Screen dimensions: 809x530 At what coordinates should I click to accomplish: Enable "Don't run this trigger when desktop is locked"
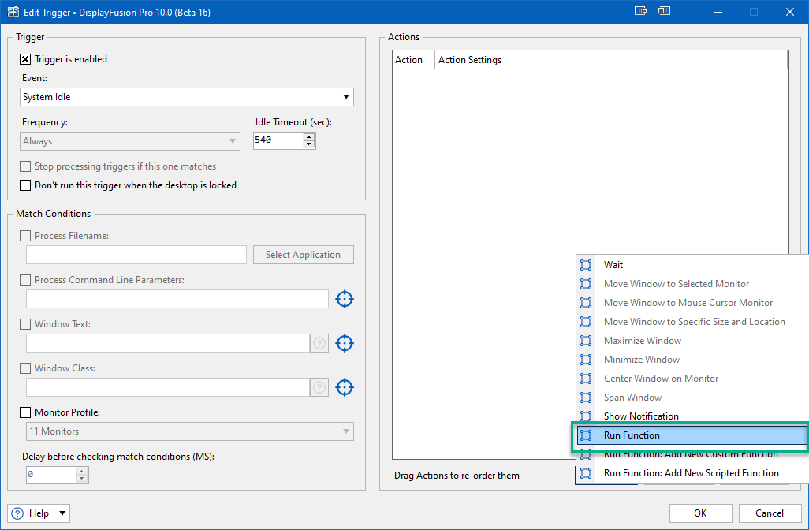pyautogui.click(x=24, y=185)
